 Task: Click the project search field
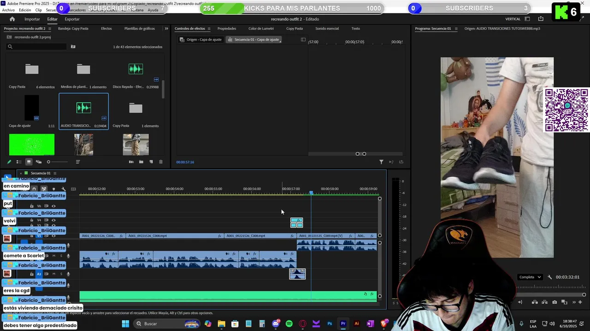click(37, 46)
